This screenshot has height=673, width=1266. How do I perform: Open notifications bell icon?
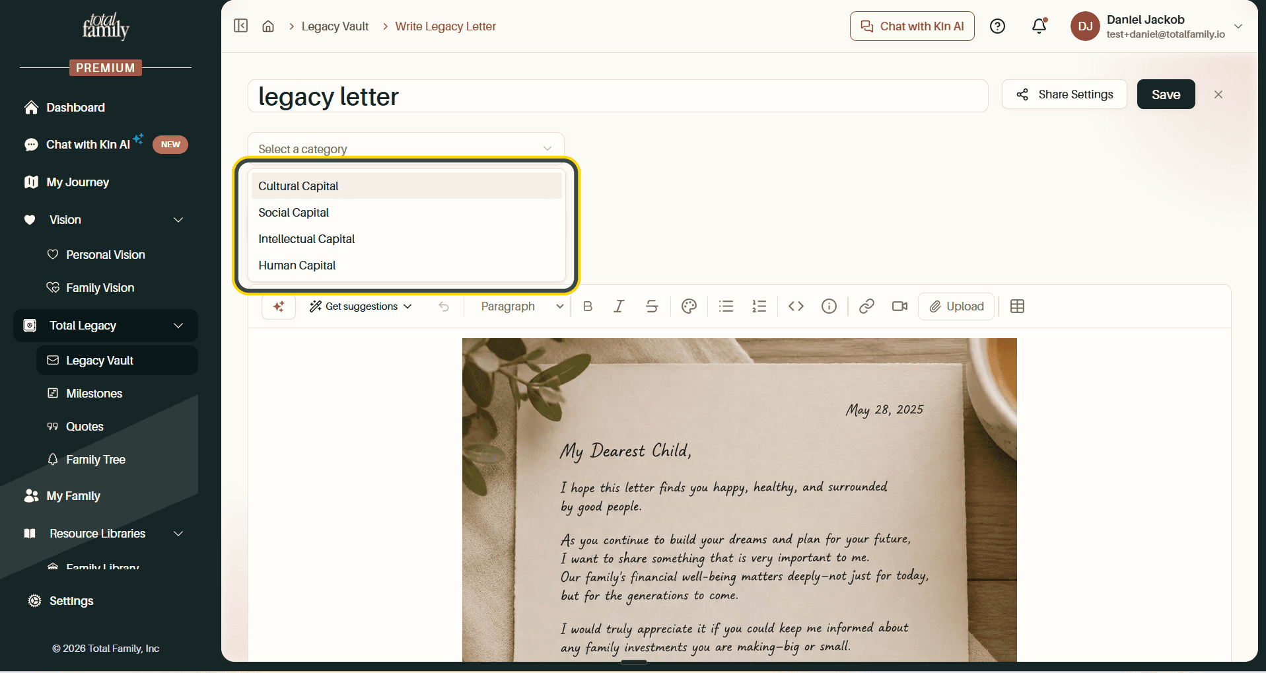click(1039, 26)
